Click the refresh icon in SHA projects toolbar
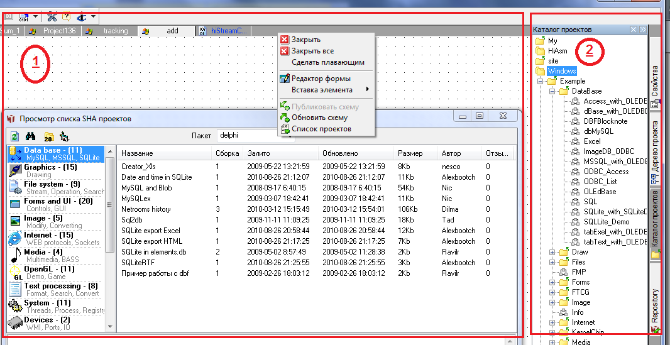 coord(14,136)
